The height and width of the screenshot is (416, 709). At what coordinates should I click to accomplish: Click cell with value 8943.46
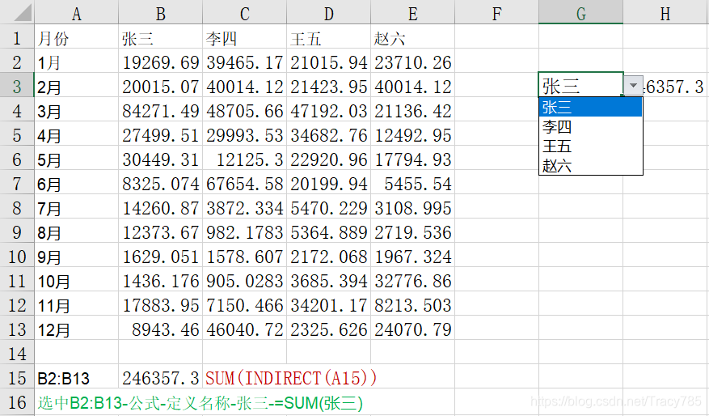pos(161,329)
